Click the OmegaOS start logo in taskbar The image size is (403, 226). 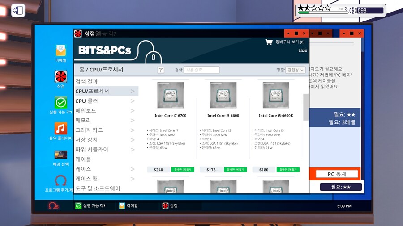pos(53,206)
